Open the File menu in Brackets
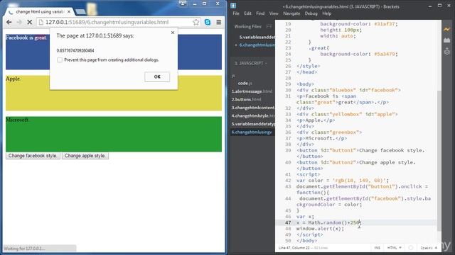The height and width of the screenshot is (255, 455). pos(236,13)
